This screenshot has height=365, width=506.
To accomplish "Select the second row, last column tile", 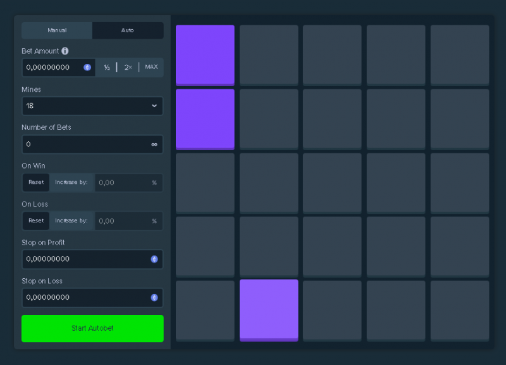I will coord(460,119).
